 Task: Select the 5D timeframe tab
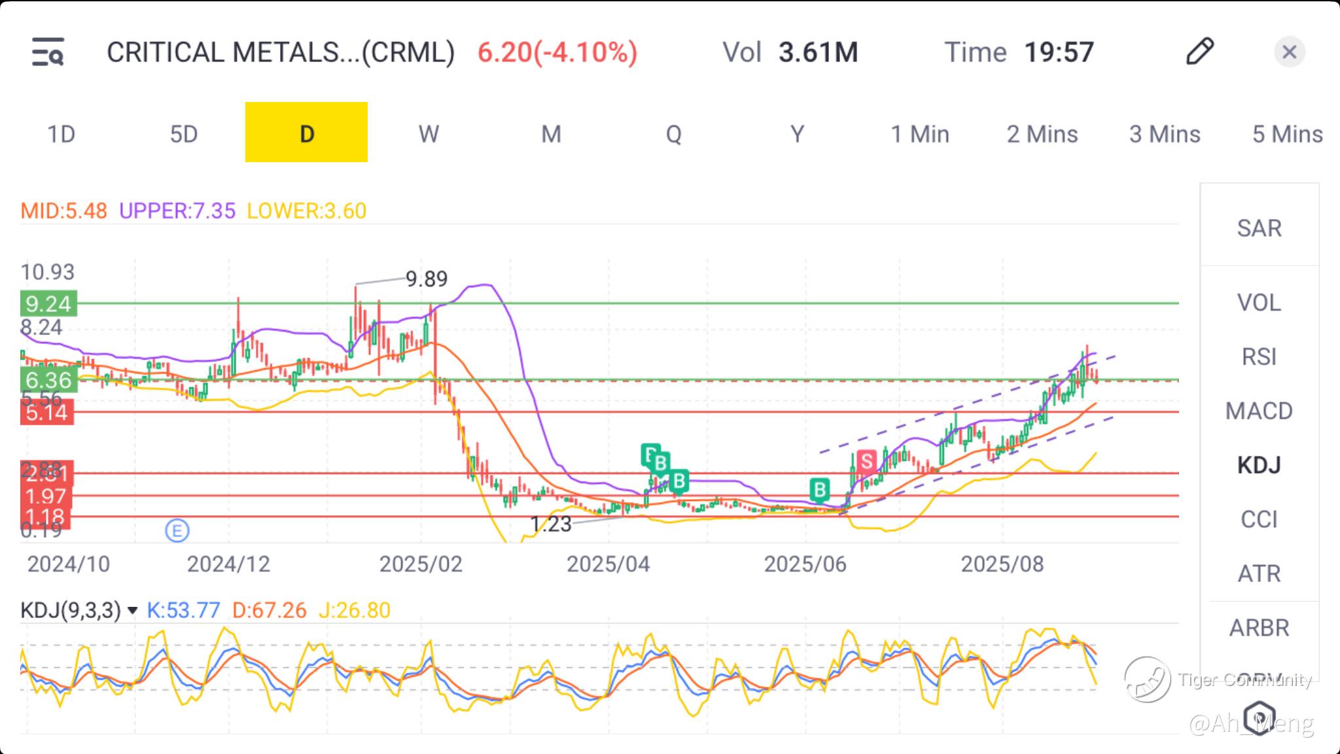[x=183, y=134]
